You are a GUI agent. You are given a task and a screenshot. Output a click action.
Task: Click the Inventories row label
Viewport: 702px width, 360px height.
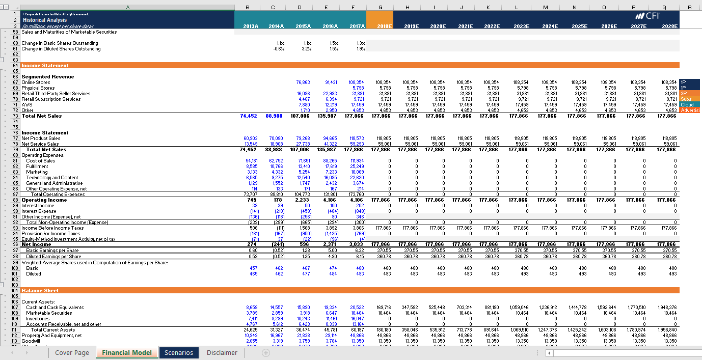click(x=37, y=318)
